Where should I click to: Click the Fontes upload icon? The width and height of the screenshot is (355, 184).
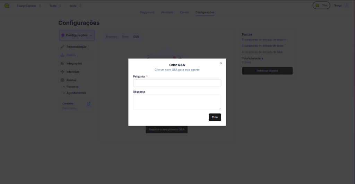click(x=62, y=55)
